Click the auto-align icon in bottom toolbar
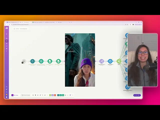The height and width of the screenshot is (120, 160). coord(45,95)
